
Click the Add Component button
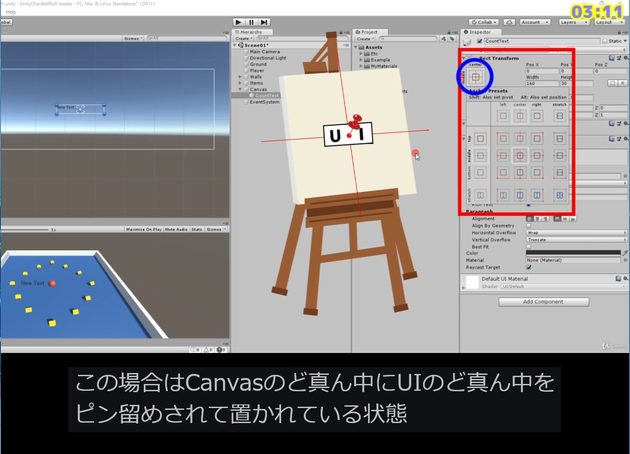pos(544,302)
